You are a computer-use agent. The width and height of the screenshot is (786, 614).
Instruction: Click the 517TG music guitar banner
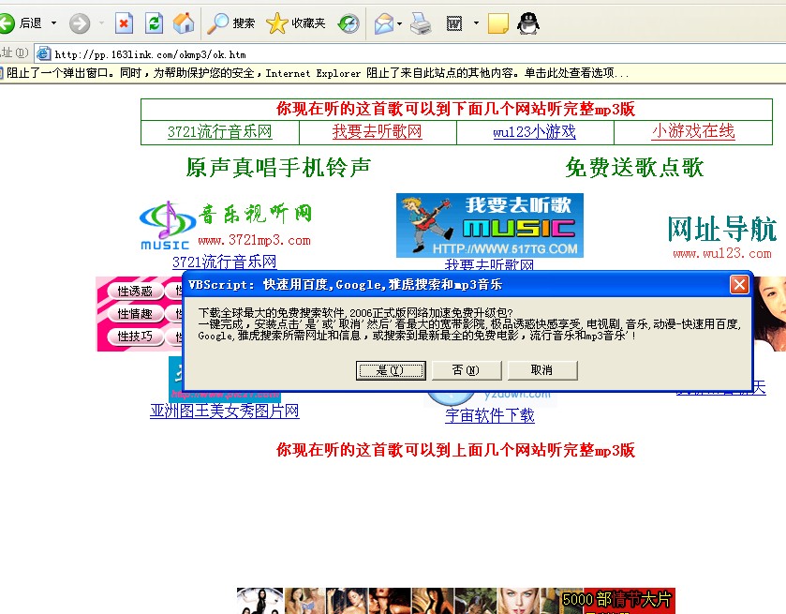click(x=490, y=225)
